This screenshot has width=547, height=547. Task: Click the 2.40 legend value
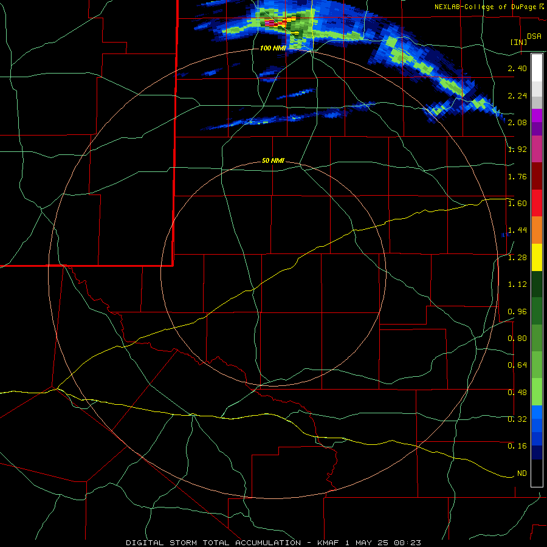click(x=517, y=68)
